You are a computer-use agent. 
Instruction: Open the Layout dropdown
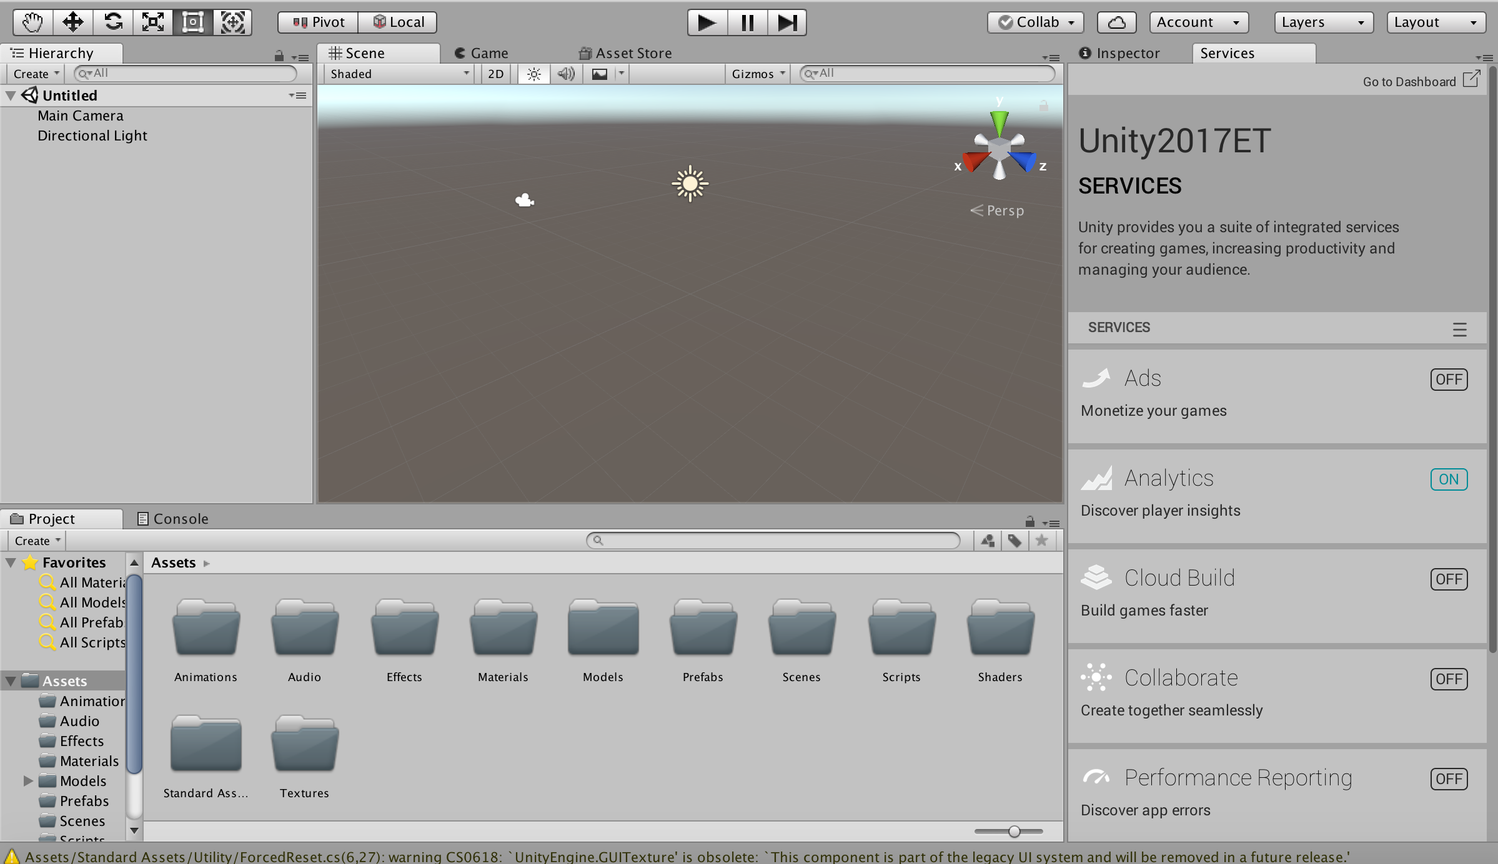1436,22
